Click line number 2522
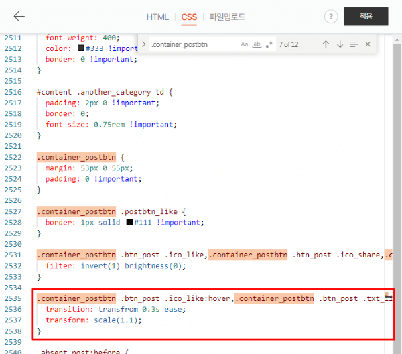The width and height of the screenshot is (402, 354). pos(13,157)
